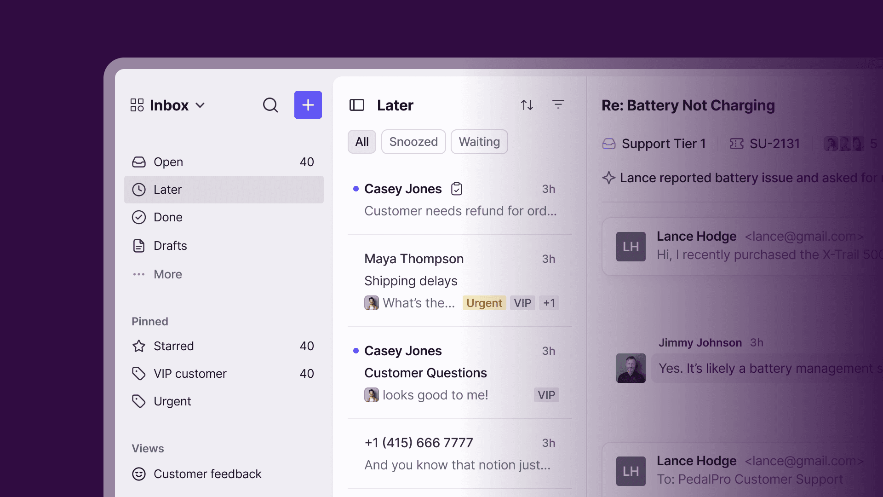Screen dimensions: 883x497
Task: Click the Urgent tag on Shipping delays
Action: tap(484, 303)
